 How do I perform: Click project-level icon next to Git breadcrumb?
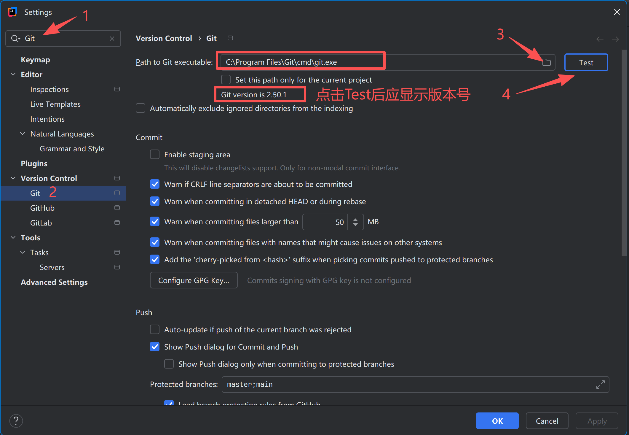click(x=230, y=38)
